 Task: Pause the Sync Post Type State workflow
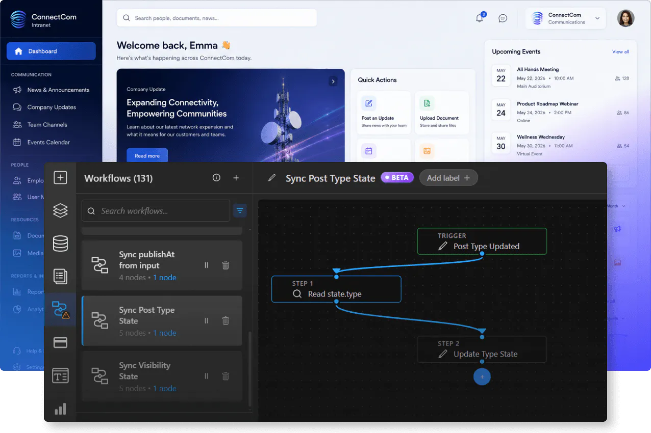(x=206, y=321)
